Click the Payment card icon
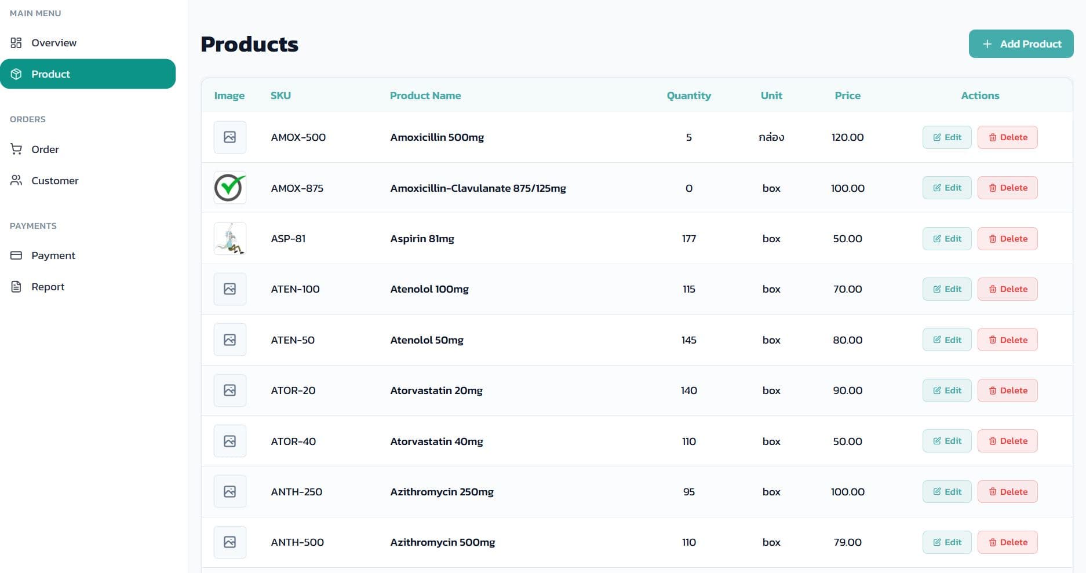This screenshot has width=1086, height=573. (16, 255)
